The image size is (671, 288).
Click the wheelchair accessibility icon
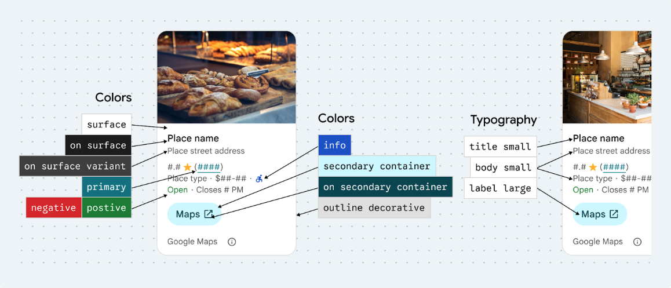pyautogui.click(x=259, y=178)
